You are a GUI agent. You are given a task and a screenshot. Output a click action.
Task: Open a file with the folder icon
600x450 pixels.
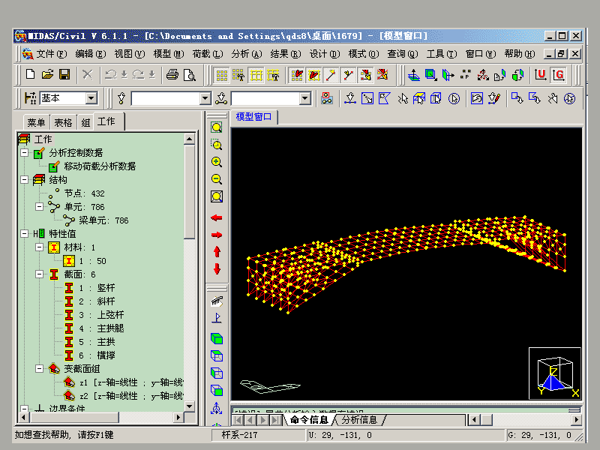(47, 74)
